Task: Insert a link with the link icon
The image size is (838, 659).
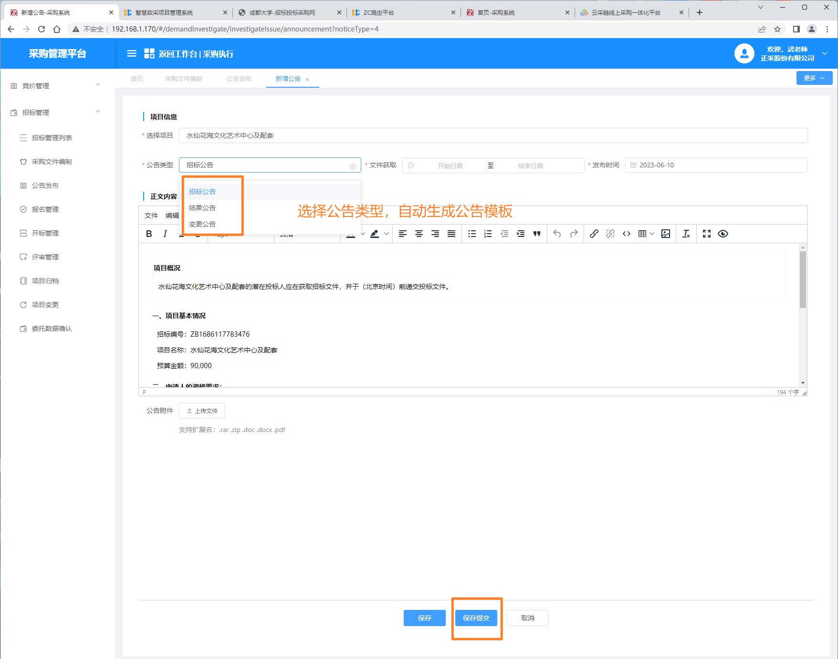Action: pyautogui.click(x=594, y=234)
